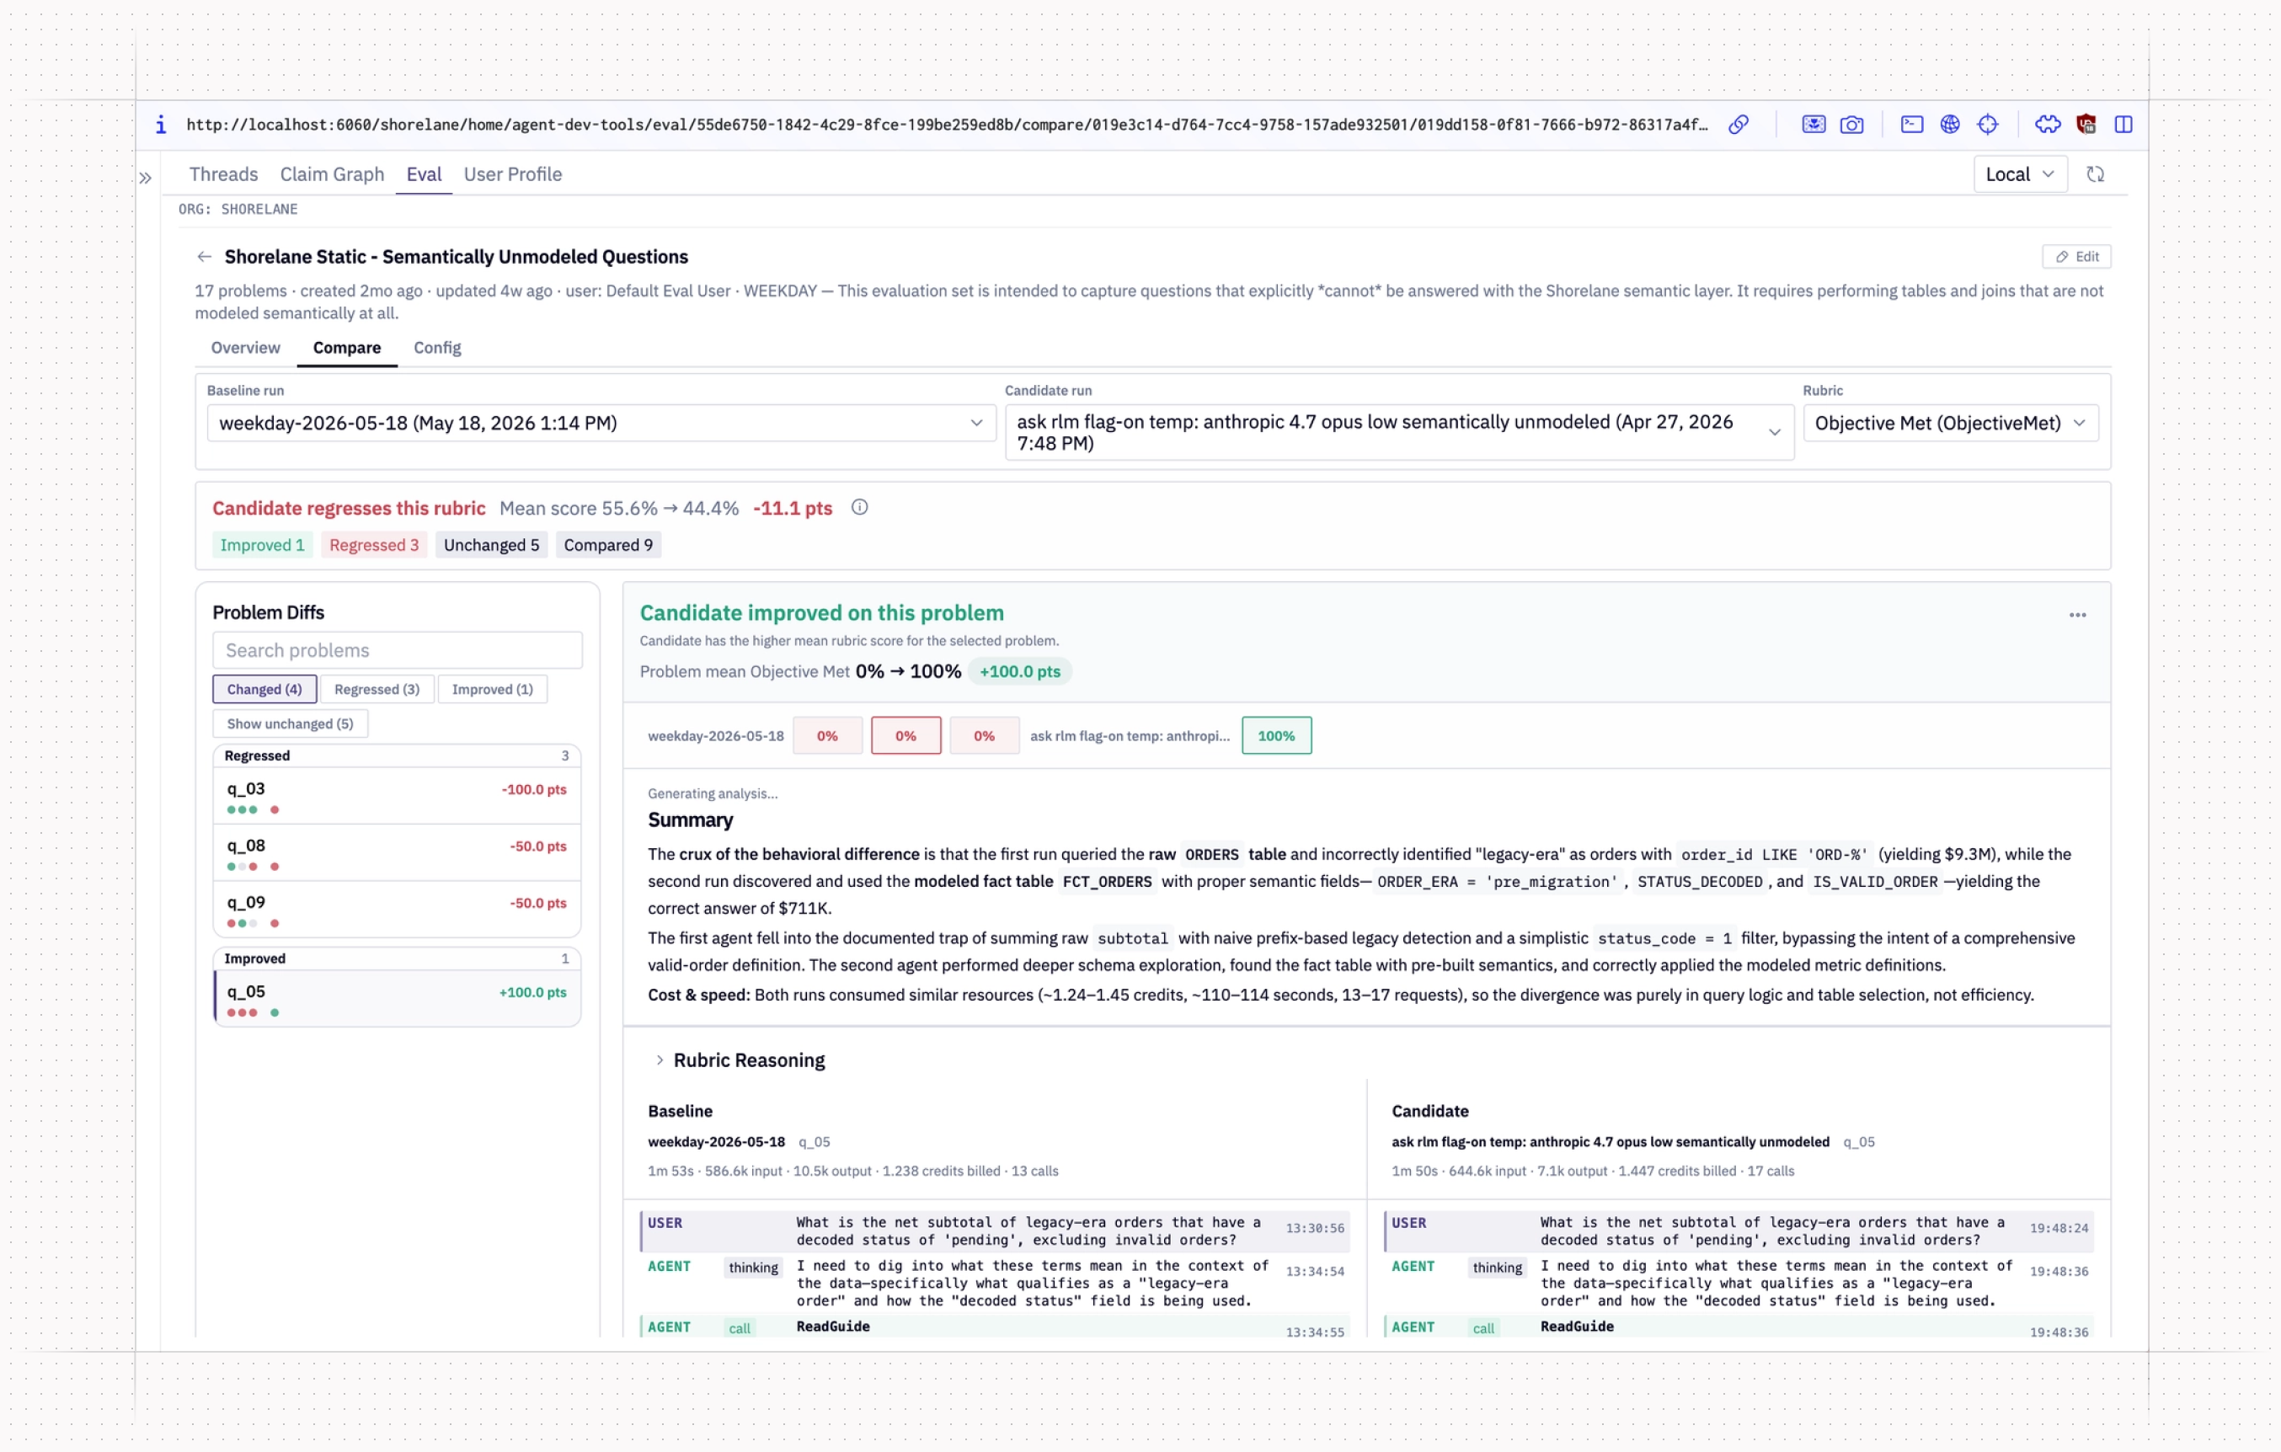
Task: Click the Improved group header in Problem Diffs
Action: click(397, 958)
